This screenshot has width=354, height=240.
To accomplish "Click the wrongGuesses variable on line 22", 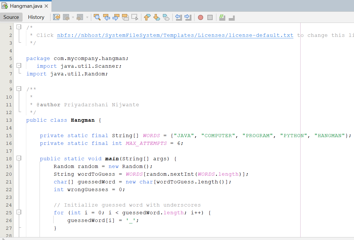I will 88,189.
